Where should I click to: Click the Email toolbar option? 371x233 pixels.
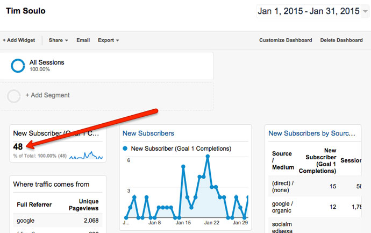83,40
